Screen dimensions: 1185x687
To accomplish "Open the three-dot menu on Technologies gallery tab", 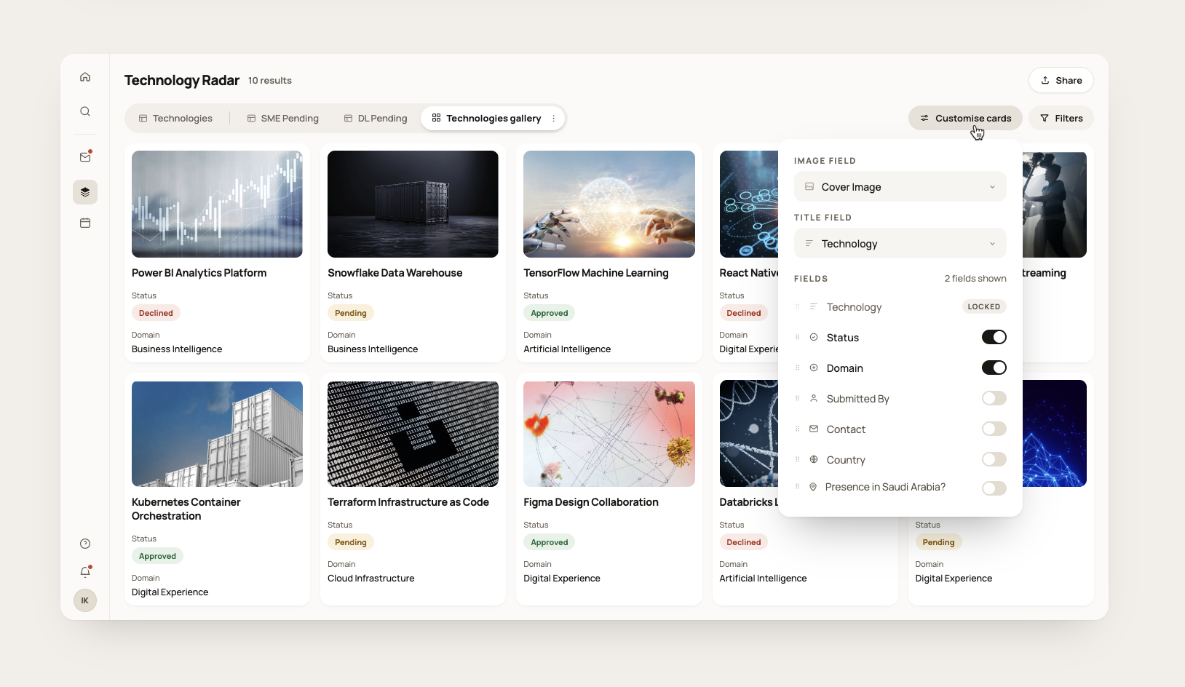I will pyautogui.click(x=553, y=119).
